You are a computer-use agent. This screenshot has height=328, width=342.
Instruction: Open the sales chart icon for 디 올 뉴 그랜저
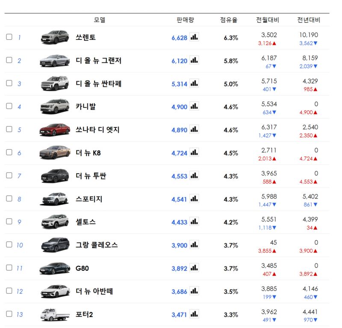pyautogui.click(x=194, y=60)
